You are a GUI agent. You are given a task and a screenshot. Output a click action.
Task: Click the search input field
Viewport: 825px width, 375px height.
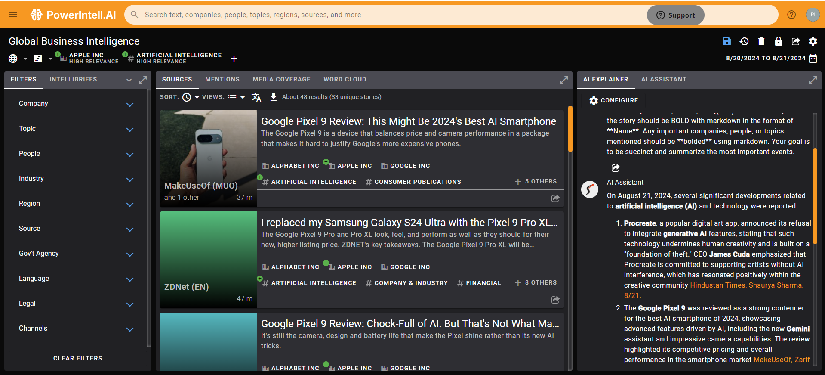click(x=387, y=15)
